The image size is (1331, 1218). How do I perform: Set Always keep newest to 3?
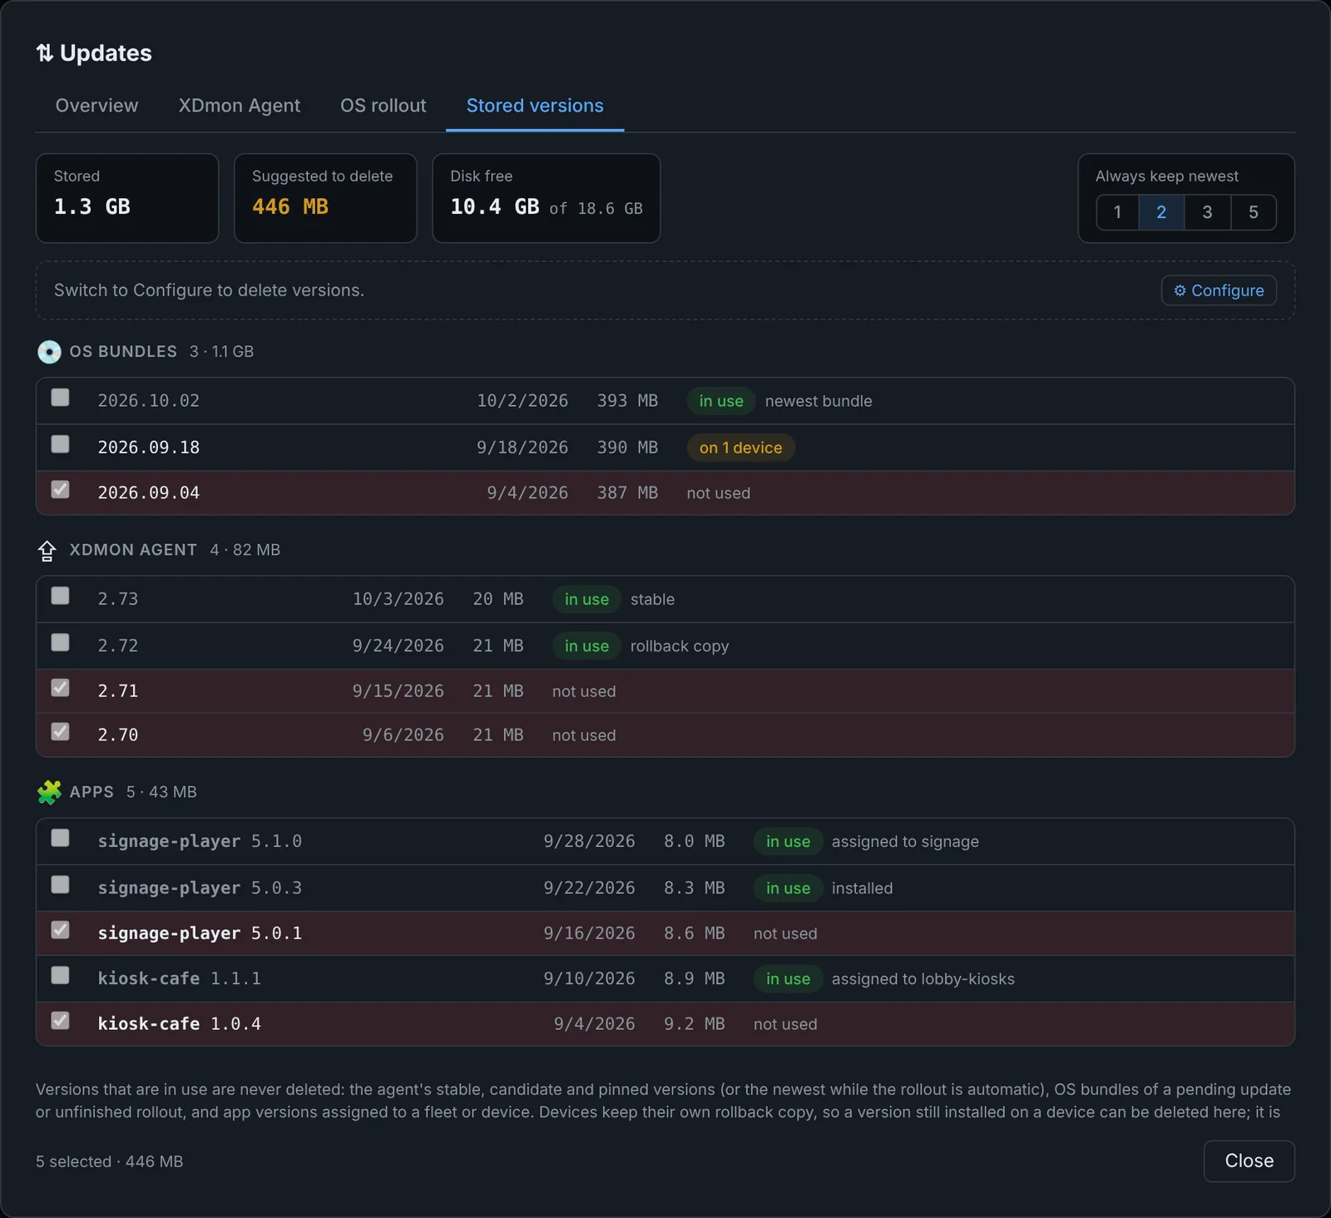coord(1207,212)
